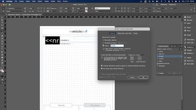Select the Zoom tool in the toolbox
196x110 pixels.
pyautogui.click(x=2, y=65)
